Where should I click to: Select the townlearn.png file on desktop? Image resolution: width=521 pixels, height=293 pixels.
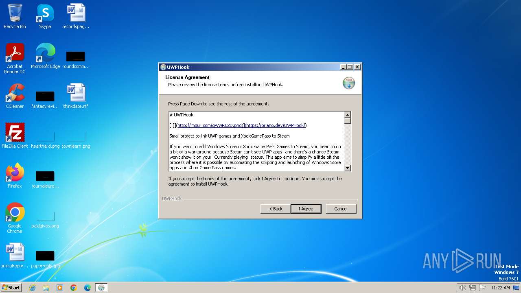76,139
